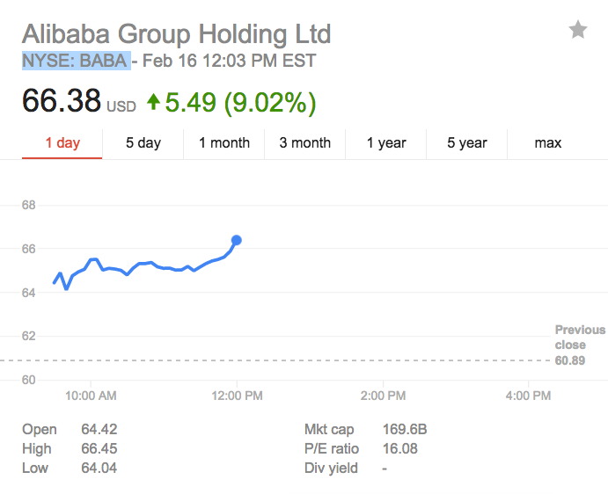
Task: Click the 12:00 PM axis label
Action: coord(238,396)
